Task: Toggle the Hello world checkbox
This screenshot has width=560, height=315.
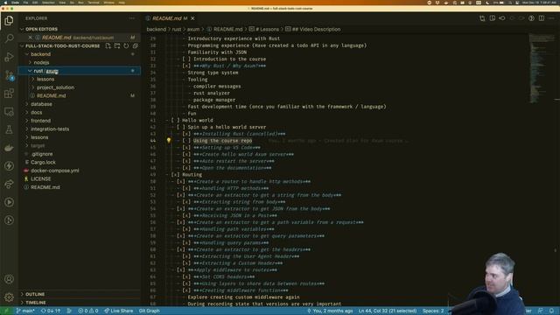Action: click(x=175, y=120)
